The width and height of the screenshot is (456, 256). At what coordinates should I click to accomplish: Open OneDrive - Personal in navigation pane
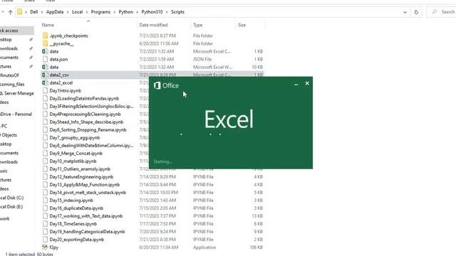coord(16,114)
